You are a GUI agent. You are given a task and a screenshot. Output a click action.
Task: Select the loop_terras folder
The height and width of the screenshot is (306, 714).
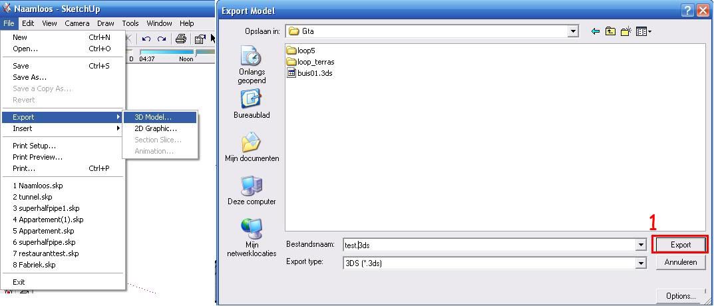pyautogui.click(x=311, y=62)
